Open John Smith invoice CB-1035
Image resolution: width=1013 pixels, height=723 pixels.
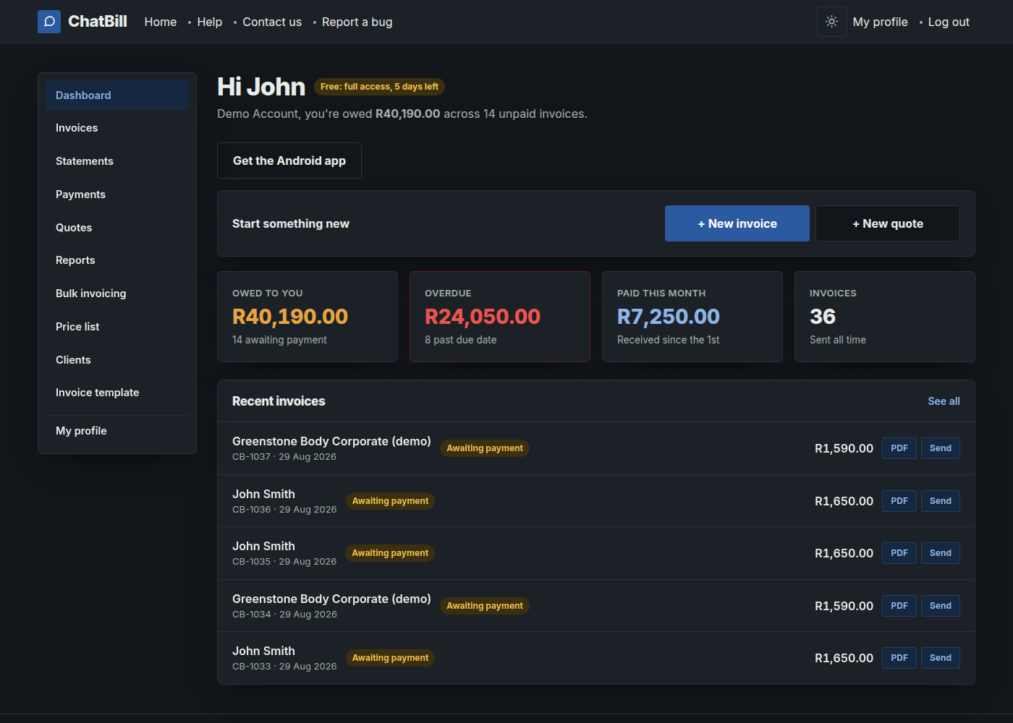coord(284,553)
